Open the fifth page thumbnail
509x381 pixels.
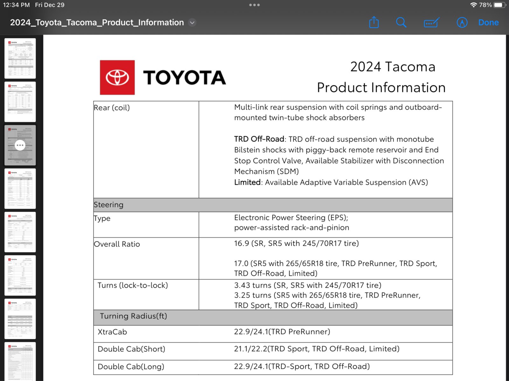(x=20, y=232)
